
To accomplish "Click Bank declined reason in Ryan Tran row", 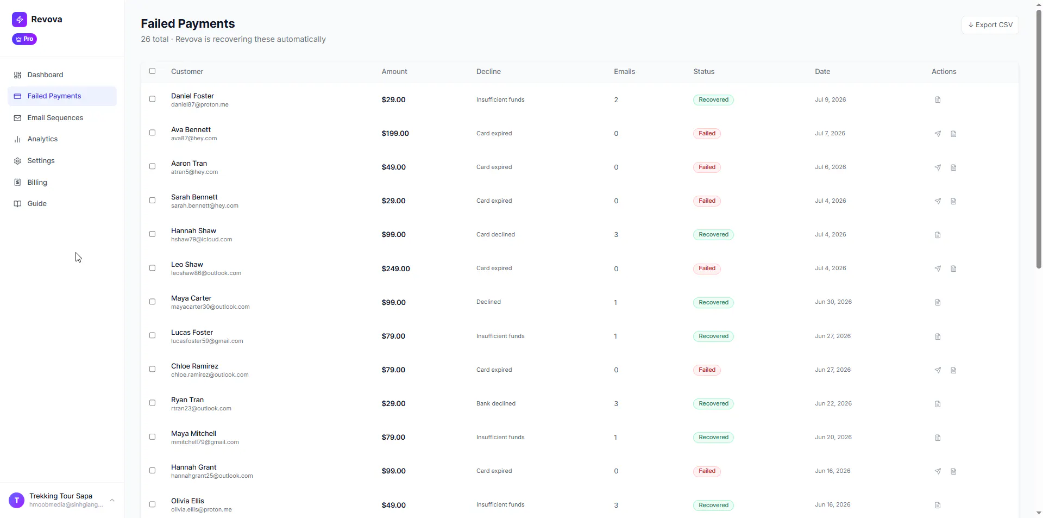I will coord(496,404).
